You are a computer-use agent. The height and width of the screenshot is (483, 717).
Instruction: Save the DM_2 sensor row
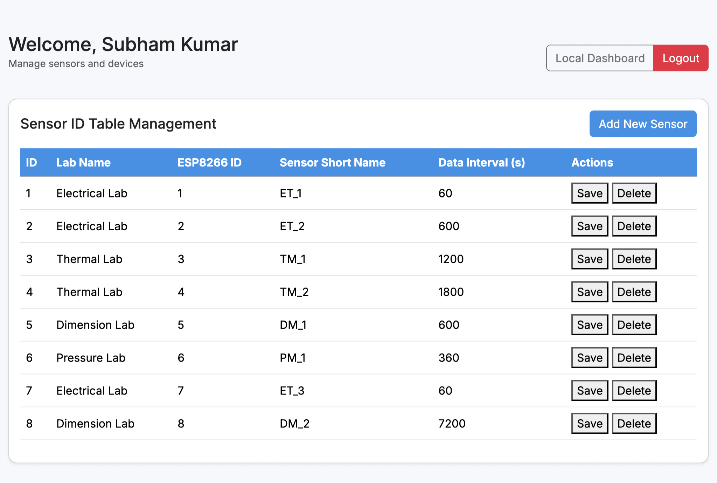coord(590,423)
